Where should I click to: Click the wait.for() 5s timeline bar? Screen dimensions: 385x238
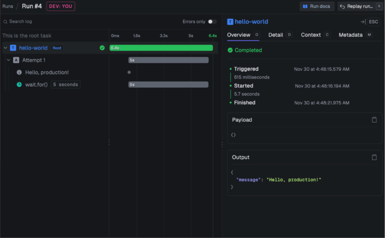pos(168,85)
